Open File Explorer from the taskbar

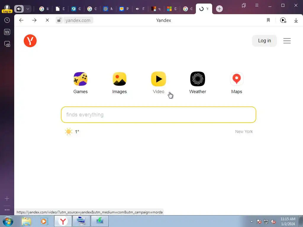[26, 221]
